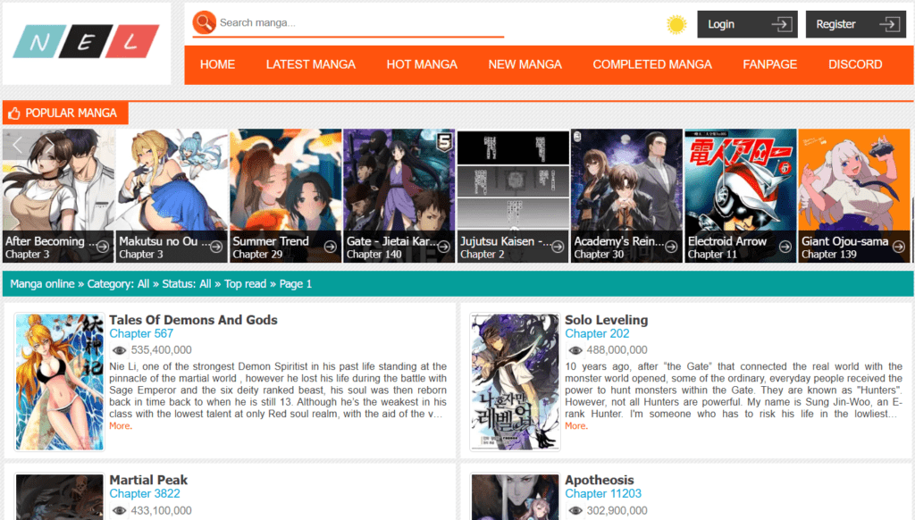Click the arrow icon on Summer Trend card

click(331, 247)
